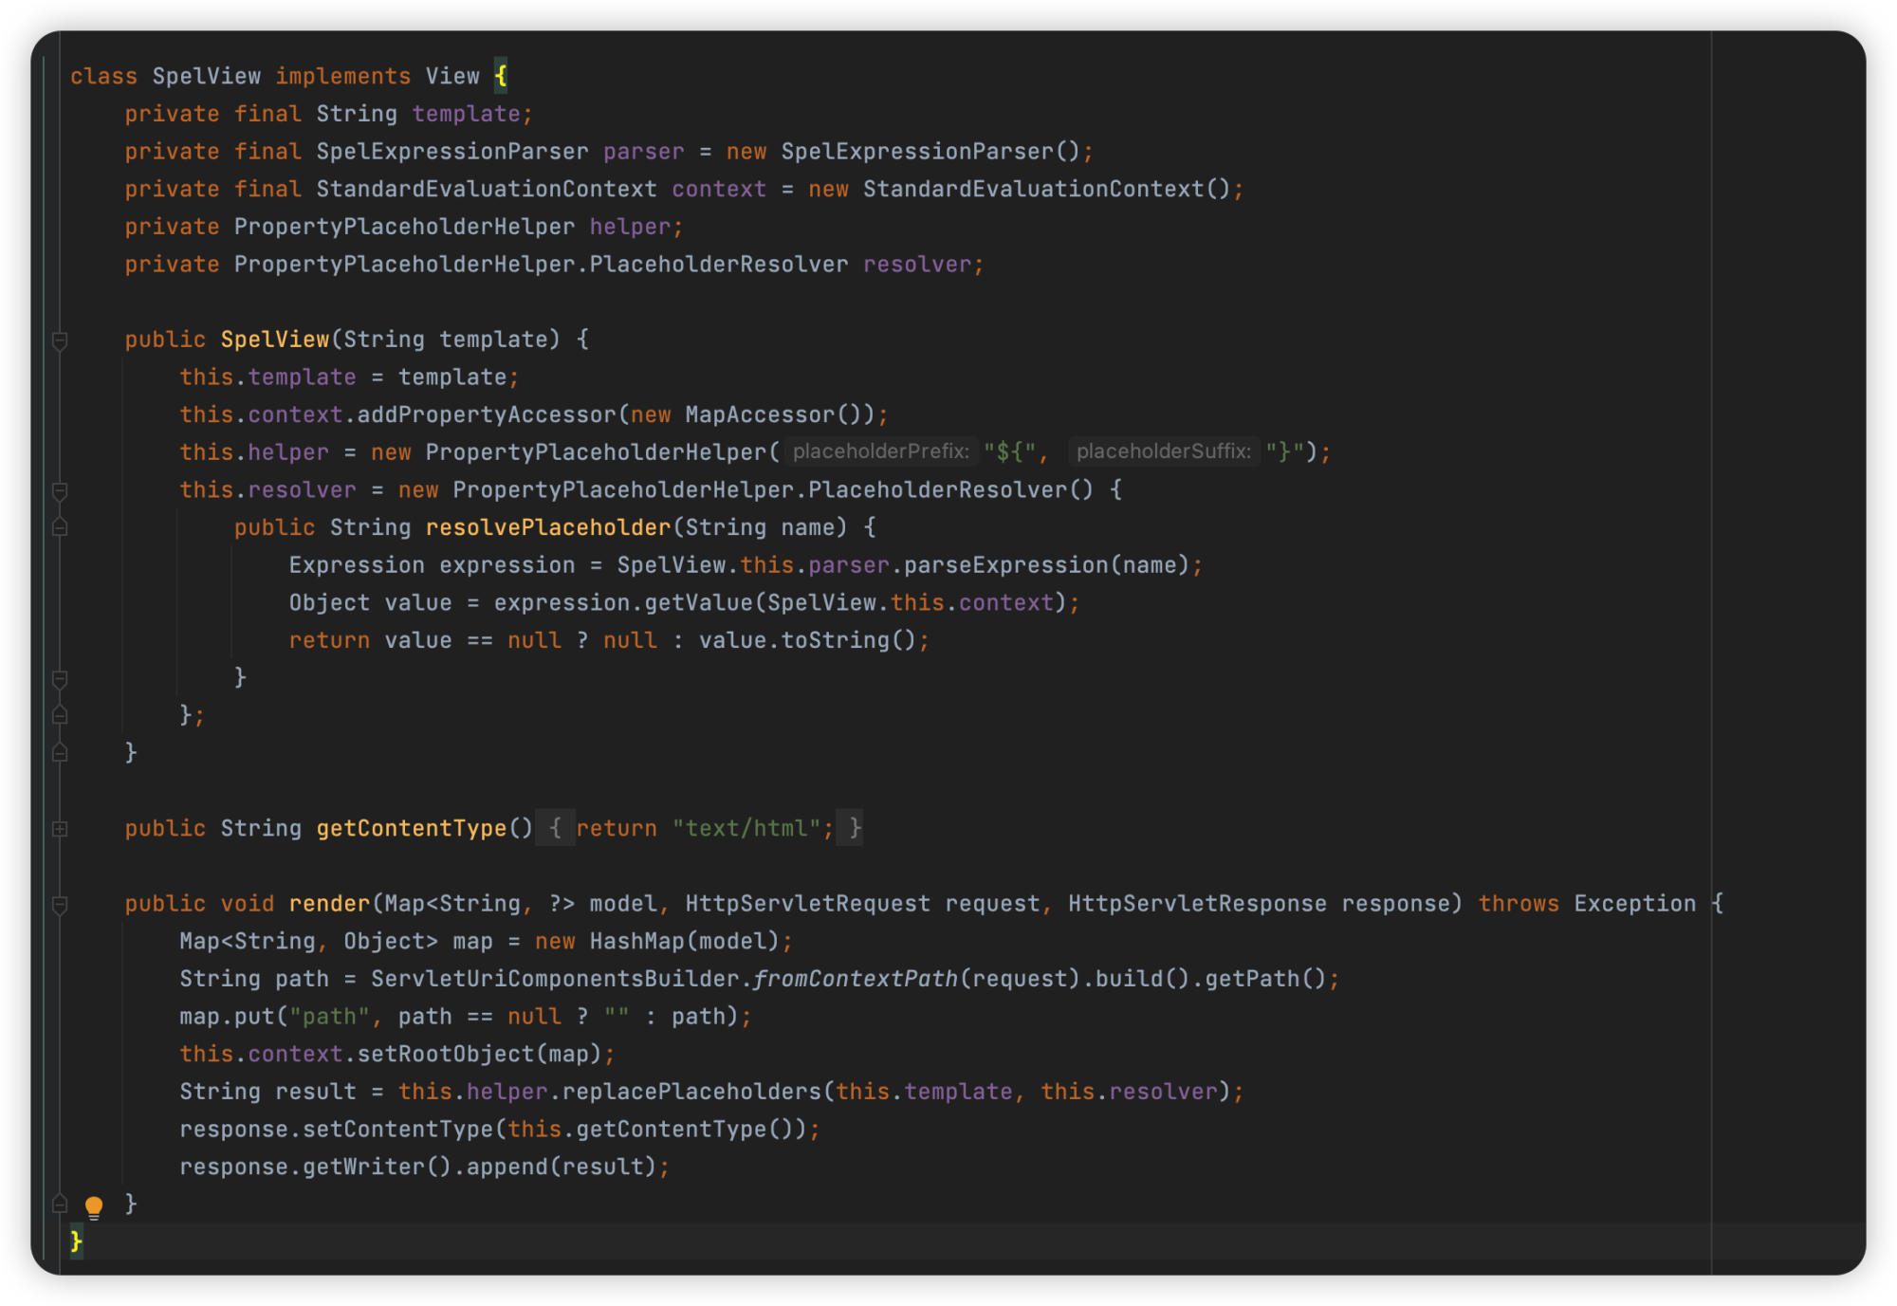1897x1306 pixels.
Task: Click the folded opening brace after getContentType()
Action: click(555, 829)
